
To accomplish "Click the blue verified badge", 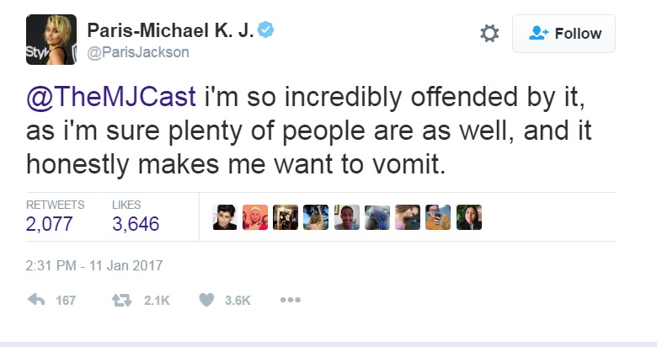I will [x=266, y=31].
